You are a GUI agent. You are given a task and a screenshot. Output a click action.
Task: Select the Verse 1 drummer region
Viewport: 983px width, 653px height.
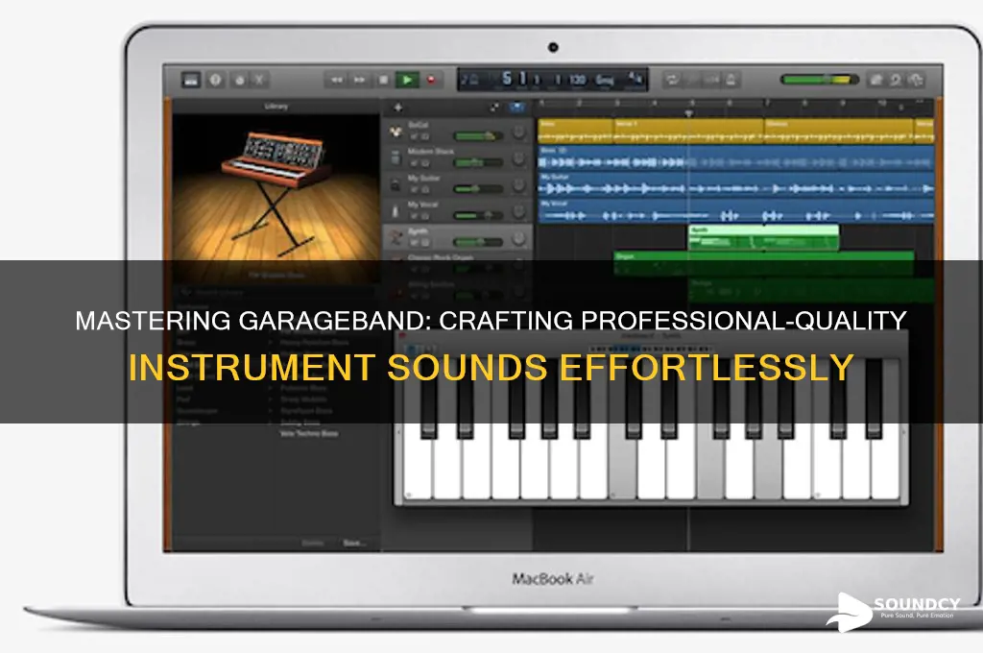coord(688,132)
